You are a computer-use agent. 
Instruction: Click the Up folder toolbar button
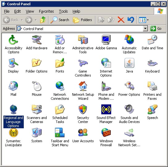(x=43, y=20)
